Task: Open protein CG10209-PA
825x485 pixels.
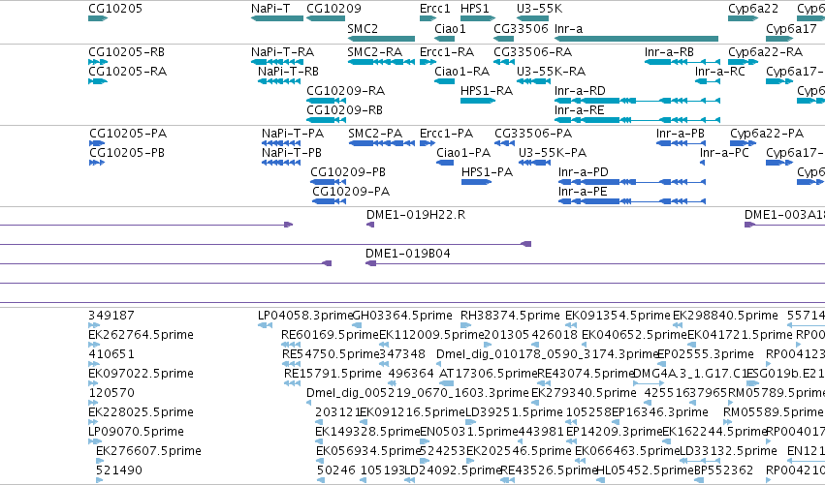Action: click(x=351, y=192)
